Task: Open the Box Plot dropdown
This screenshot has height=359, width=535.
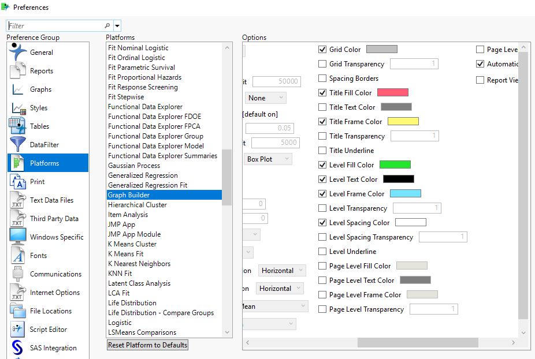Action: pyautogui.click(x=267, y=159)
